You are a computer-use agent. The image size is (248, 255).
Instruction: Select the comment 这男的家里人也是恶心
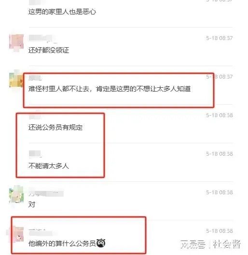pyautogui.click(x=62, y=12)
